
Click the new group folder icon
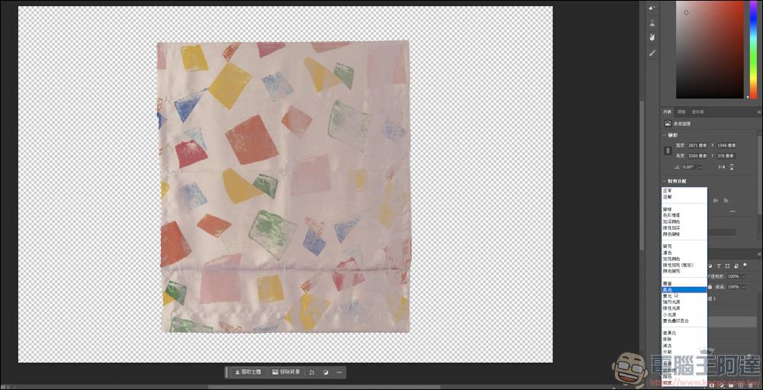click(x=731, y=385)
